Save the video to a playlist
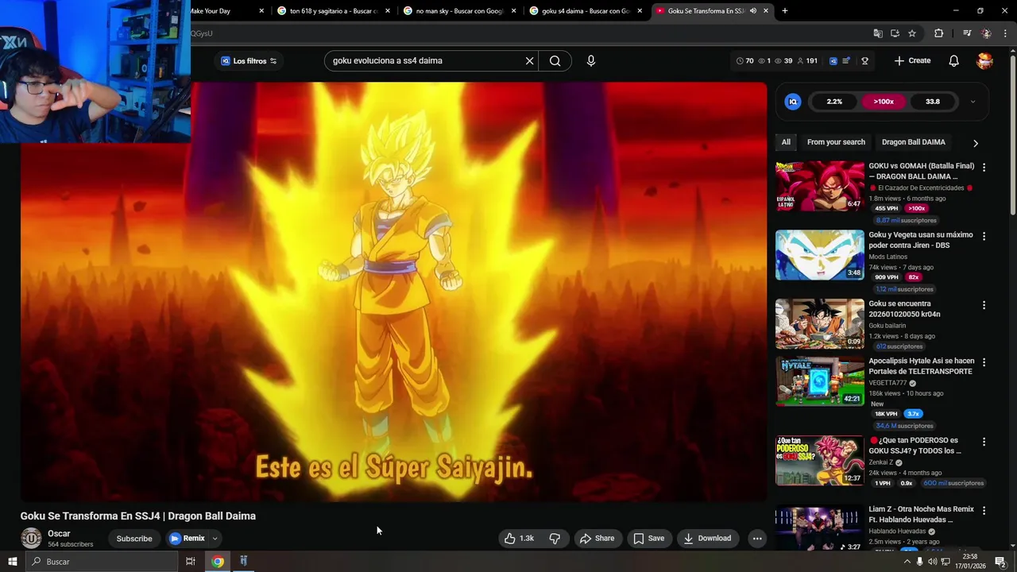Image resolution: width=1017 pixels, height=572 pixels. click(648, 538)
